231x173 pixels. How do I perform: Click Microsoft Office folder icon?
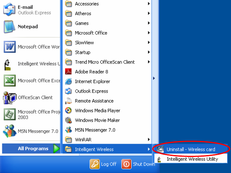(x=69, y=33)
